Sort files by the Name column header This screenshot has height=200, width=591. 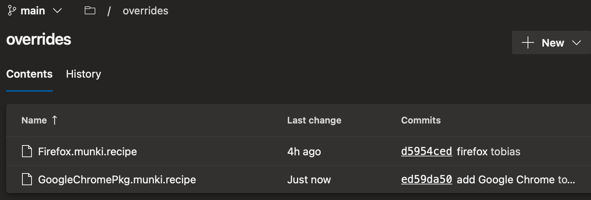[x=34, y=120]
